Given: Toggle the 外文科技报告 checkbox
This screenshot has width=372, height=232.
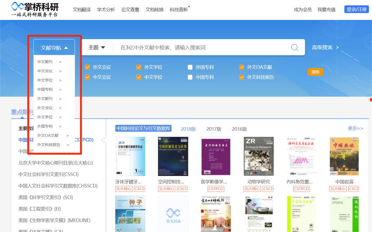Looking at the screenshot, I should [x=241, y=77].
